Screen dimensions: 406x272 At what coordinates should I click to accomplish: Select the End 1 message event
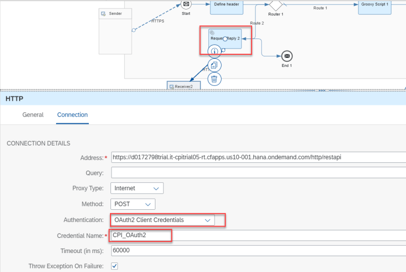287,56
